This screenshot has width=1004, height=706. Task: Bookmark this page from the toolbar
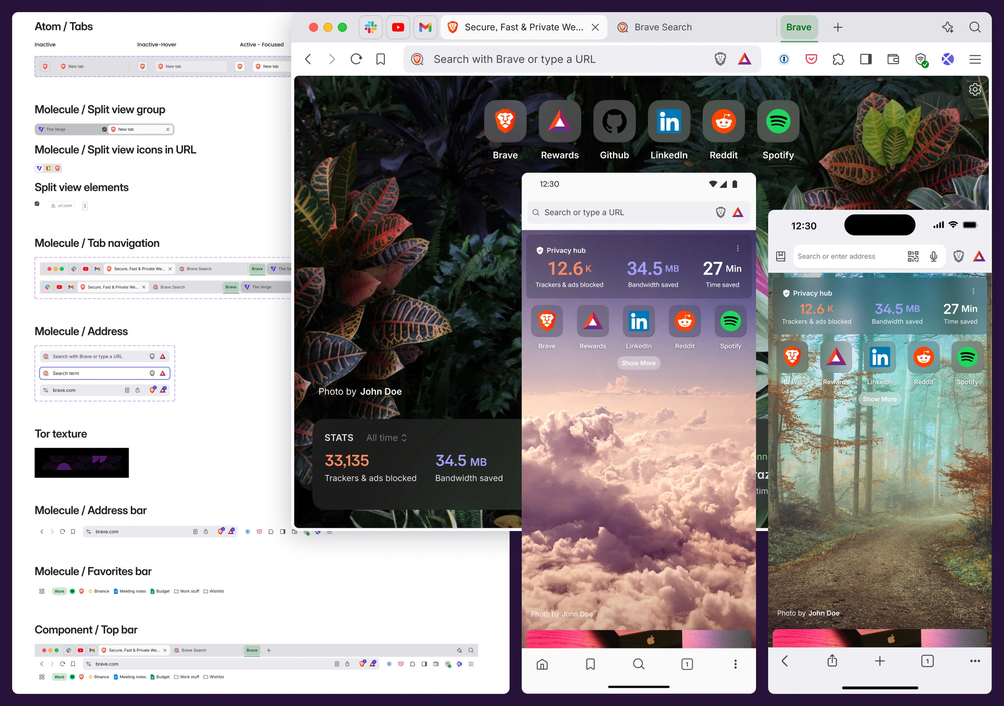coord(380,59)
